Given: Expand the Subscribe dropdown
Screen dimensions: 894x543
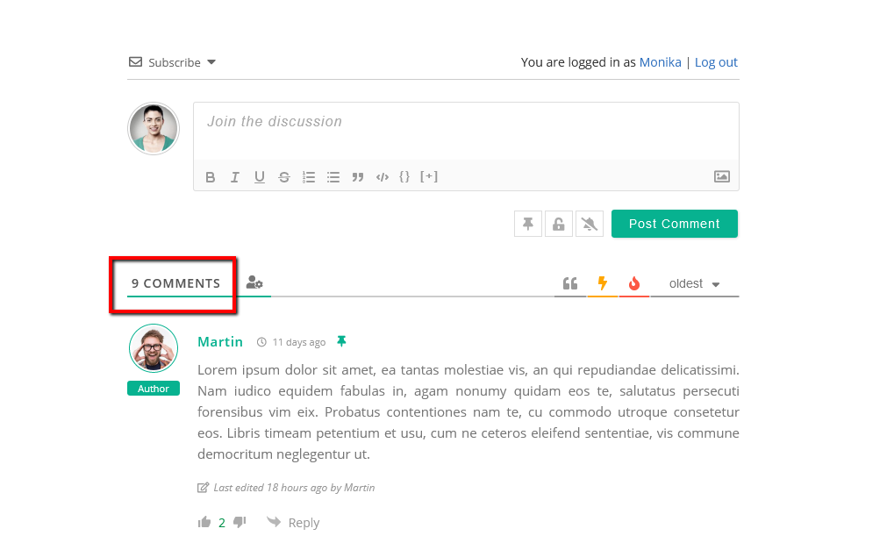Looking at the screenshot, I should [x=173, y=62].
